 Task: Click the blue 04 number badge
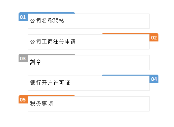[x=154, y=79]
